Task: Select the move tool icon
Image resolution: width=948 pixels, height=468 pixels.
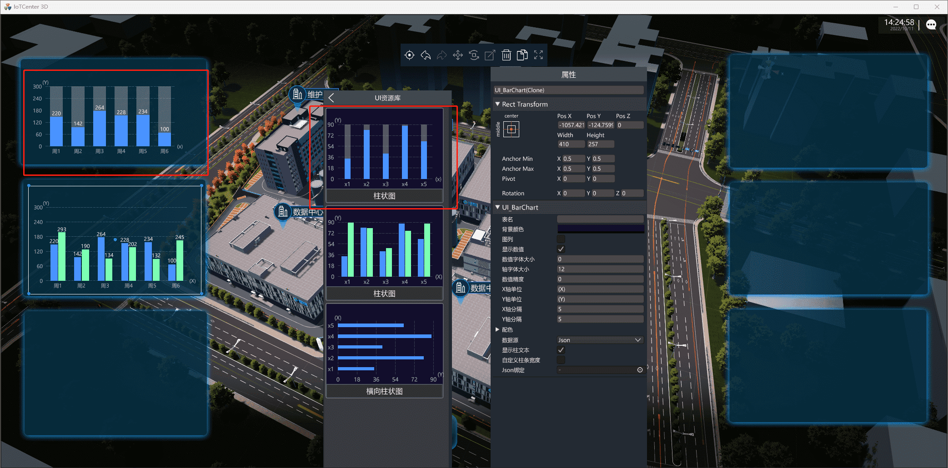Action: click(x=458, y=55)
